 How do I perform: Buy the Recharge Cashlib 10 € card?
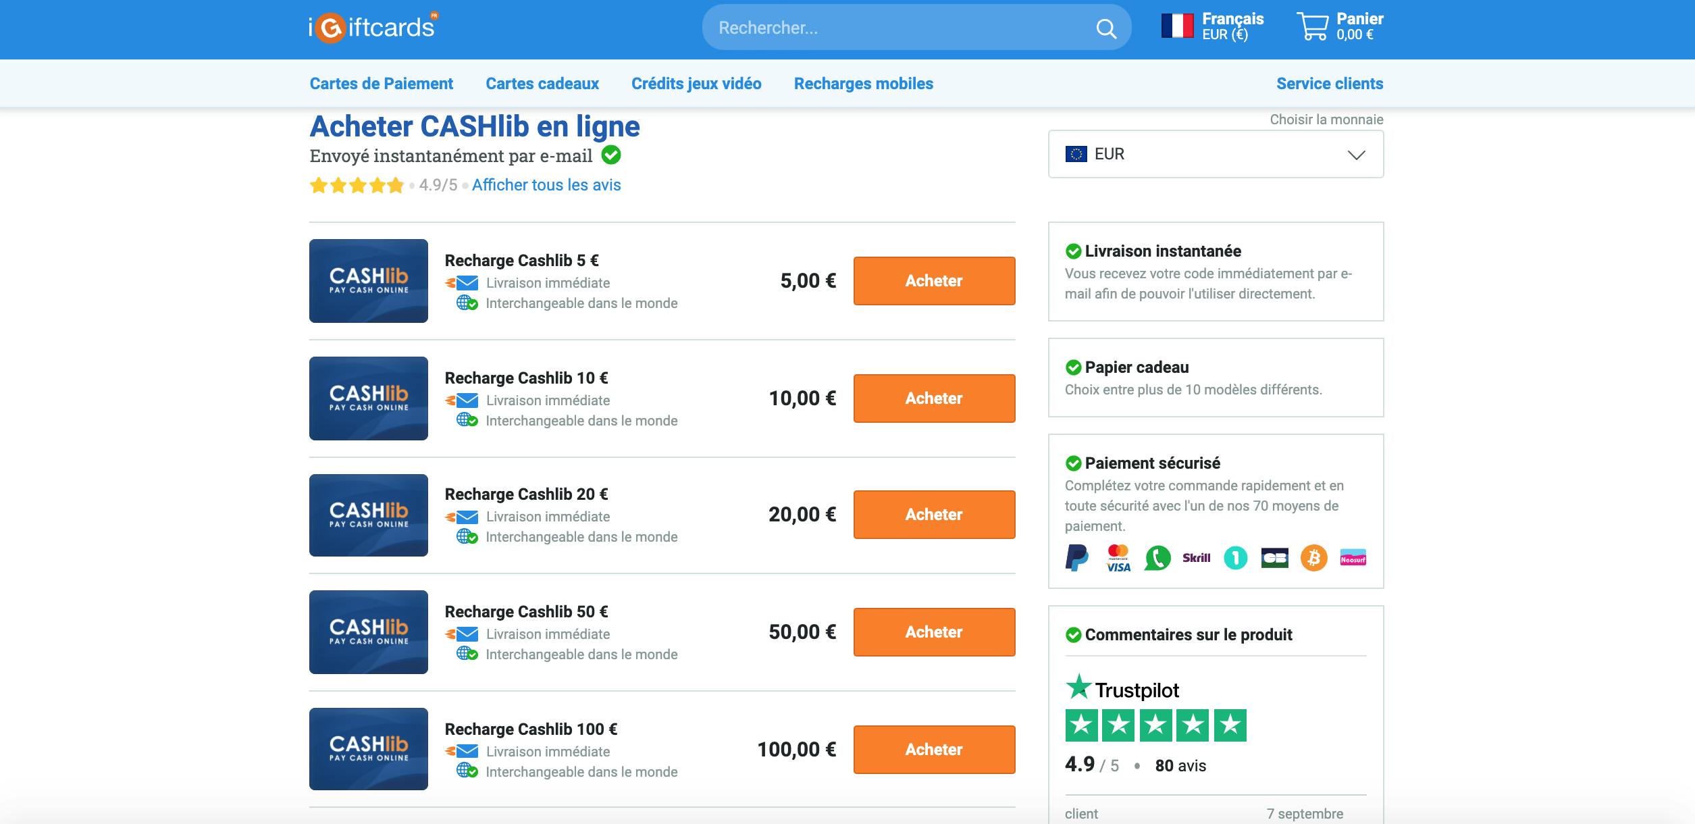pyautogui.click(x=934, y=398)
